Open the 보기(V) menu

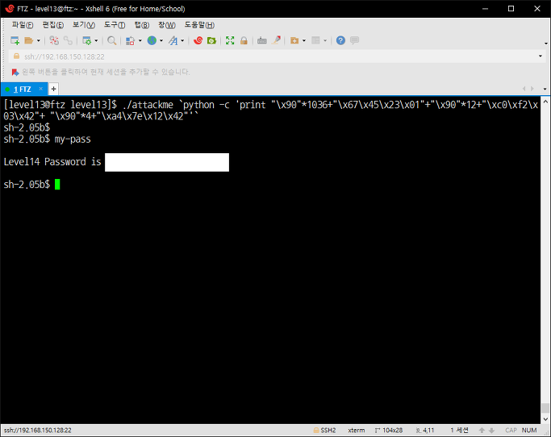coord(84,25)
